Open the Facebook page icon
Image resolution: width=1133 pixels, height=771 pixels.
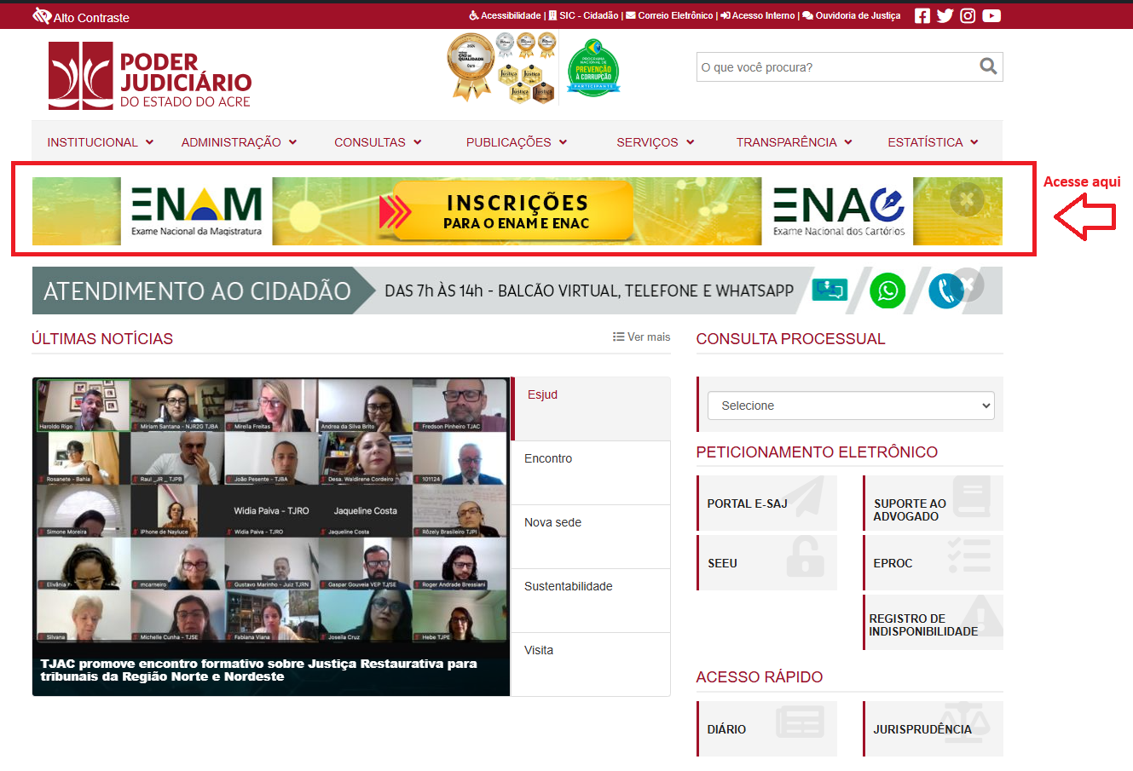pos(922,15)
